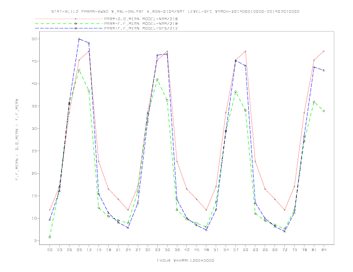Click x-axis tick label 09
353x272 pixels.
pos(79,250)
